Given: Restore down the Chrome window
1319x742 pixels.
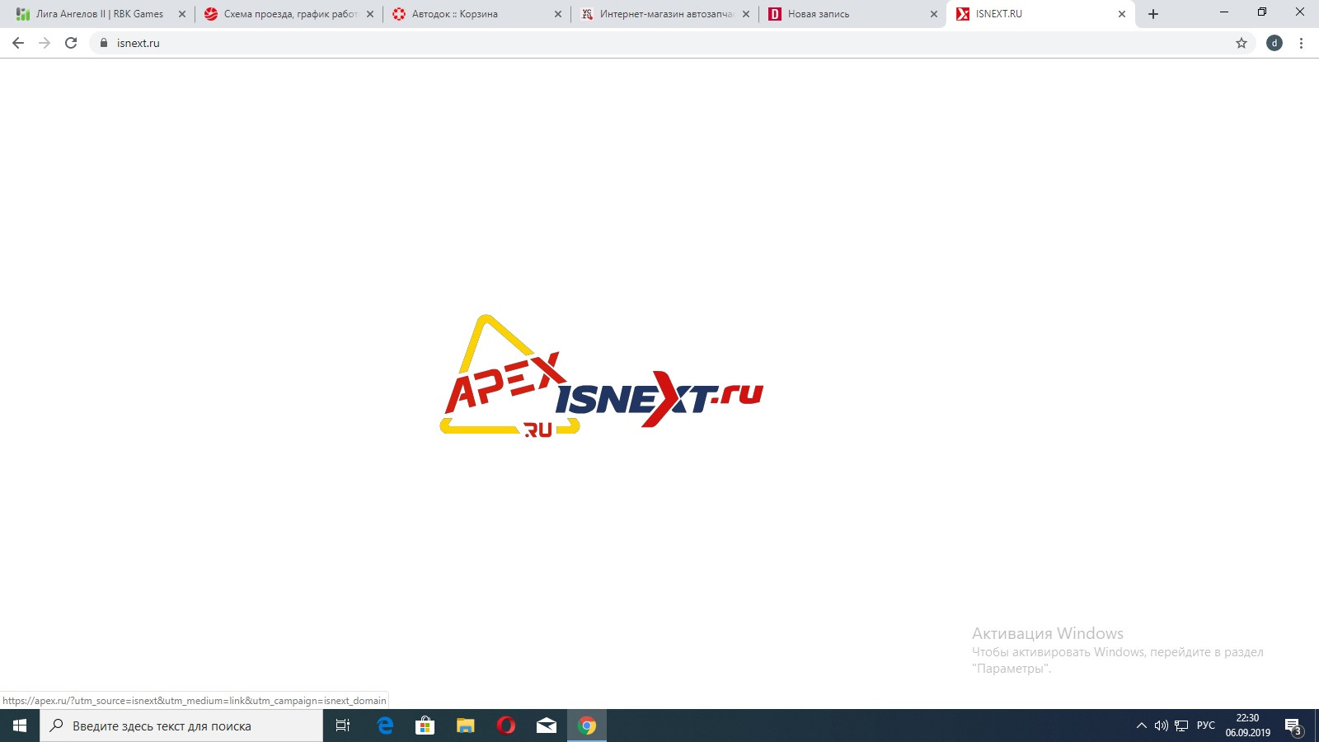Looking at the screenshot, I should pos(1262,12).
